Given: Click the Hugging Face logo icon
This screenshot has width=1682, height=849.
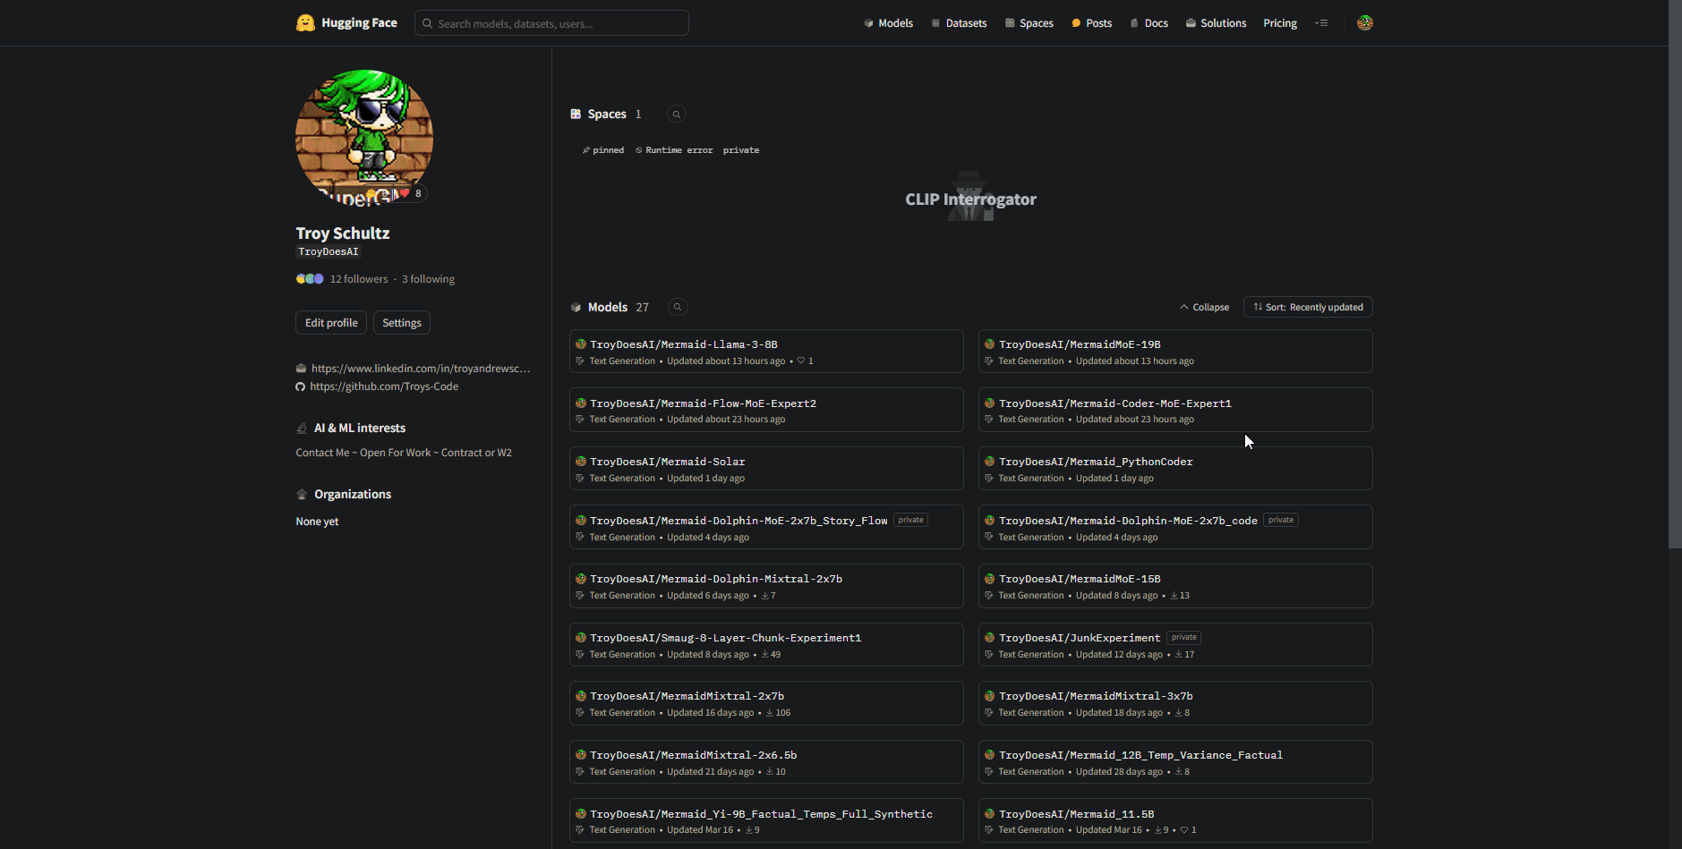Looking at the screenshot, I should coord(305,23).
